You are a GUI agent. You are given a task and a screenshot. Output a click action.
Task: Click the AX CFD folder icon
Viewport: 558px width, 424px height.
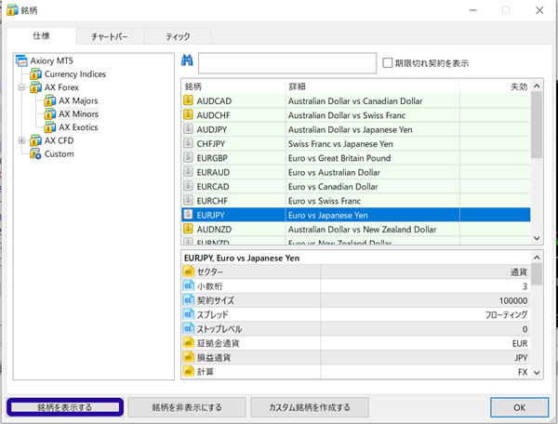click(35, 140)
